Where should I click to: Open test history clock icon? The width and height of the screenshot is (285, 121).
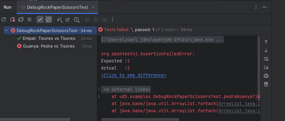(76, 19)
